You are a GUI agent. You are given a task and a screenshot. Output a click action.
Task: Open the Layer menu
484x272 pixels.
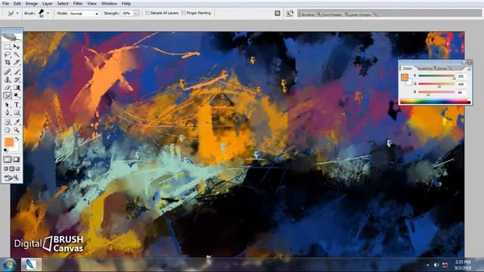pyautogui.click(x=47, y=3)
